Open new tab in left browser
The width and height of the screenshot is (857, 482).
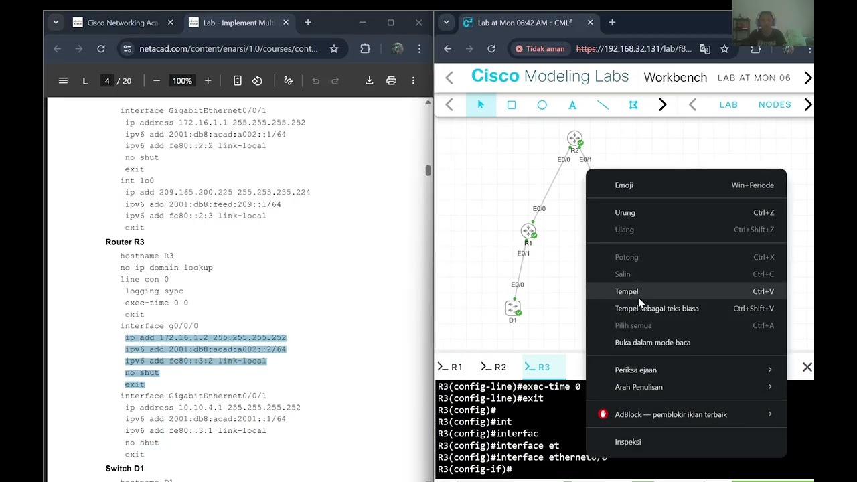coord(308,23)
